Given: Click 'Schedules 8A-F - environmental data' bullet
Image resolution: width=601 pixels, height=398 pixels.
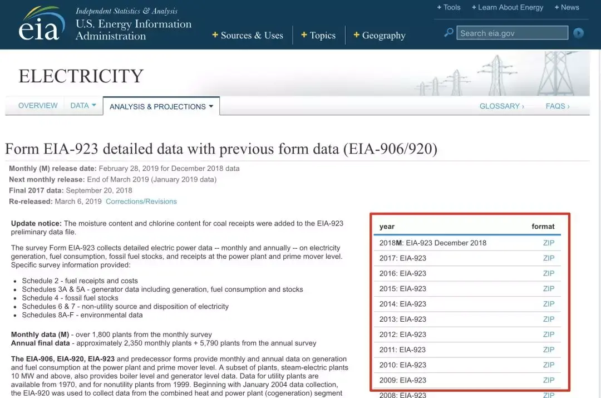Looking at the screenshot, I should [82, 315].
